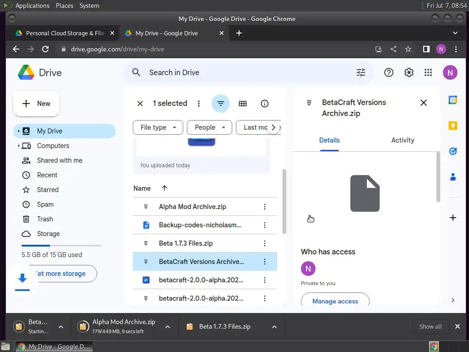Screen dimensions: 469x352
Task: Open the Google apps grid
Action: pos(428,72)
